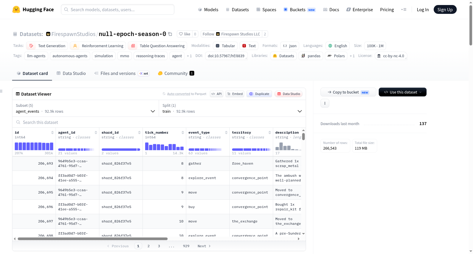Click the Embed button
The image size is (473, 254).
coord(235,94)
